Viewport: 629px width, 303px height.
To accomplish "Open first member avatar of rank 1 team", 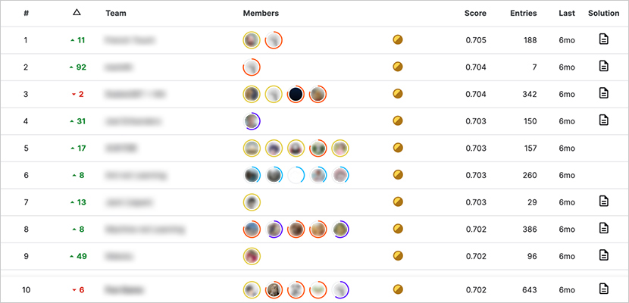I will point(252,40).
